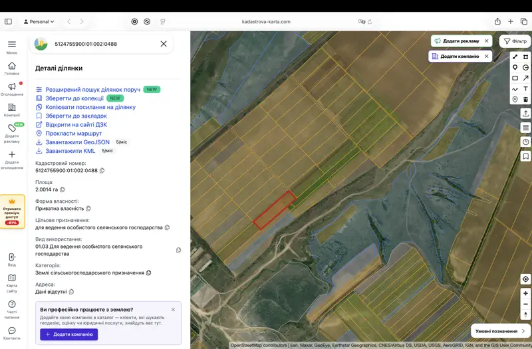The image size is (532, 349).
Task: Select the text annotation tool
Action: click(x=525, y=89)
